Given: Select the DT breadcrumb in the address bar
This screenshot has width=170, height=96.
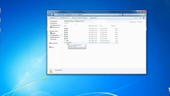Looking at the screenshot, I should click(75, 15).
